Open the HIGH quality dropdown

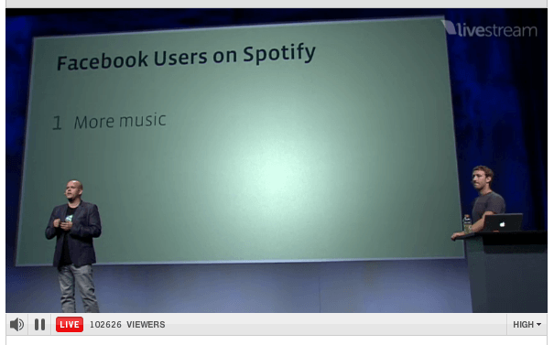(x=527, y=324)
